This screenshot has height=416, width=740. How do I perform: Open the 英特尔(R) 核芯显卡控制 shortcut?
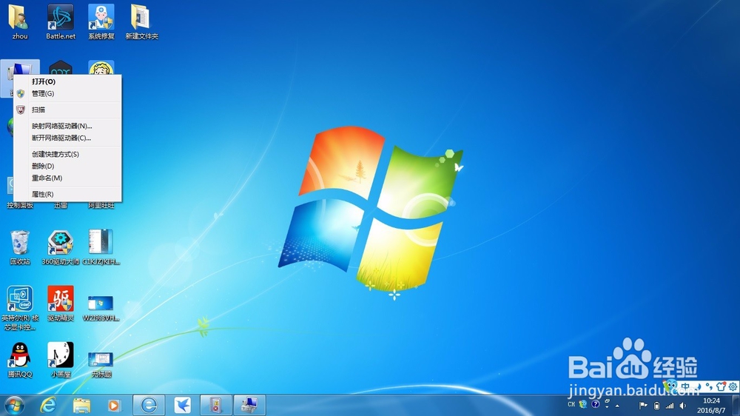pyautogui.click(x=20, y=308)
